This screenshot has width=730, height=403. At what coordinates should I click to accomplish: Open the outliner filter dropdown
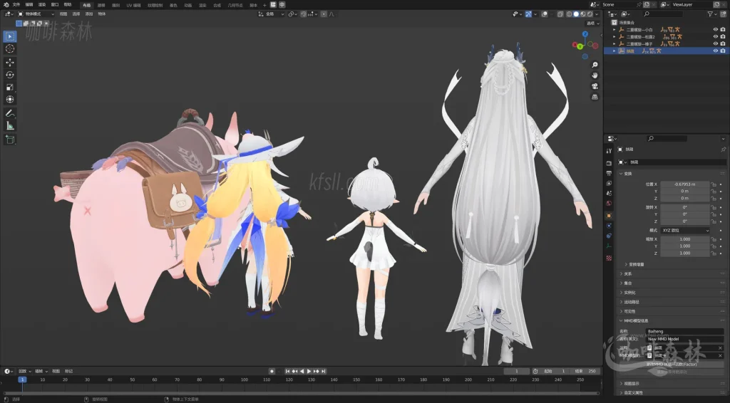[712, 14]
